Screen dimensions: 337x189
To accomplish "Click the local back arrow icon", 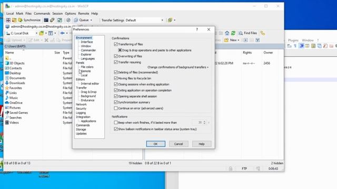I will pyautogui.click(x=62, y=33).
